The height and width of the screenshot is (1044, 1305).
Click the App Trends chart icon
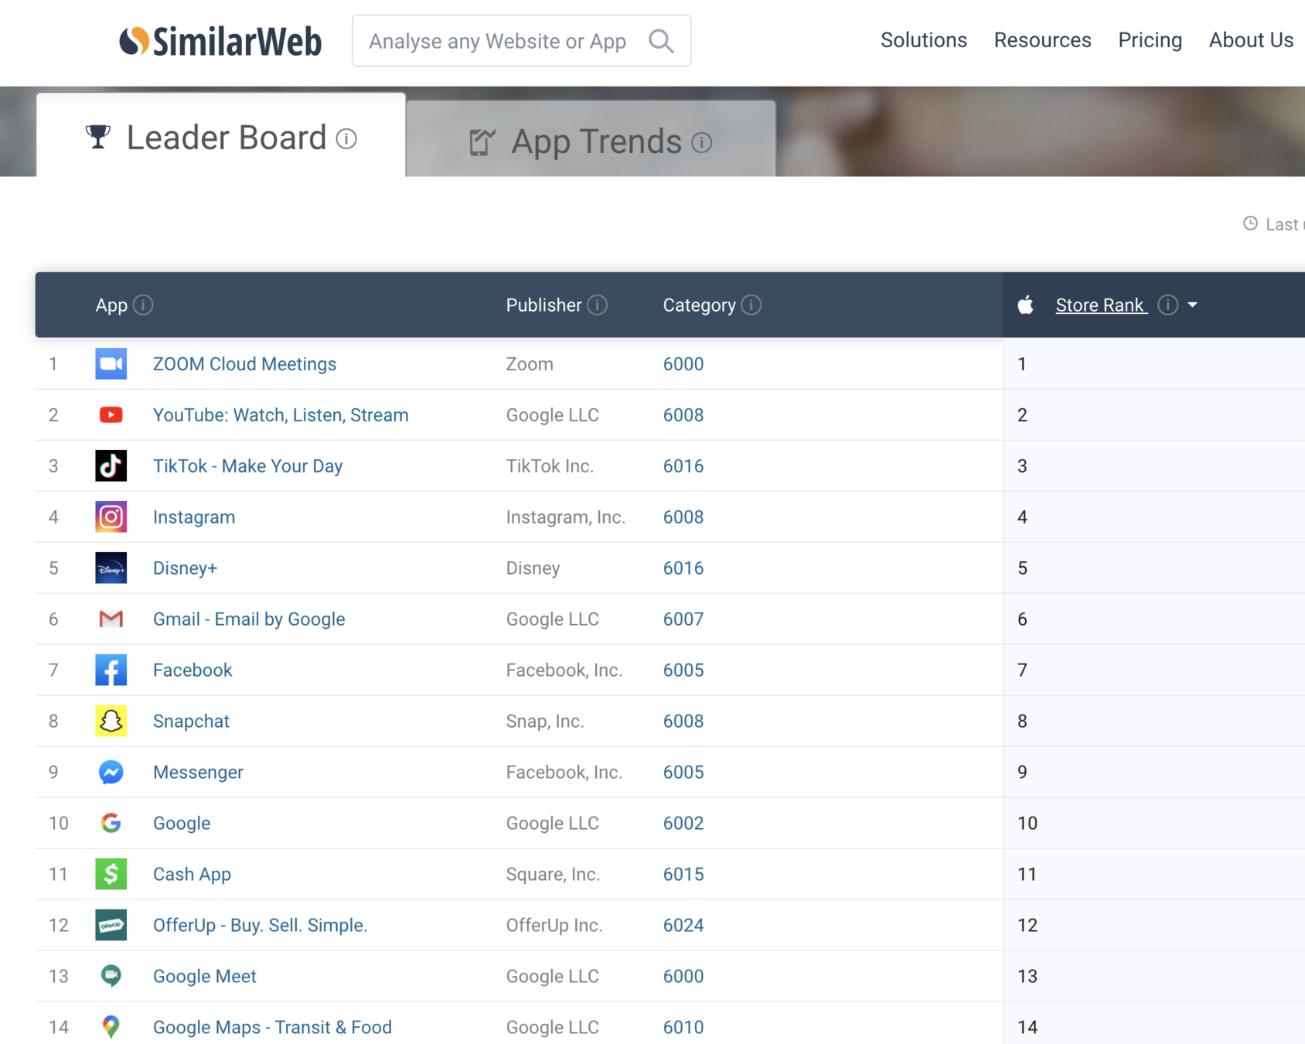(x=482, y=142)
